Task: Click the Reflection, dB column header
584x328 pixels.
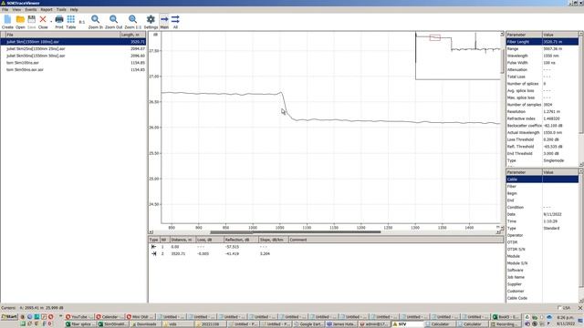Action: point(241,240)
